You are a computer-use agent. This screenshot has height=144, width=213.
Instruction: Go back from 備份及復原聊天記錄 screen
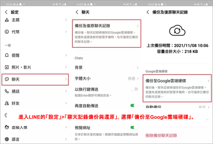(148, 12)
